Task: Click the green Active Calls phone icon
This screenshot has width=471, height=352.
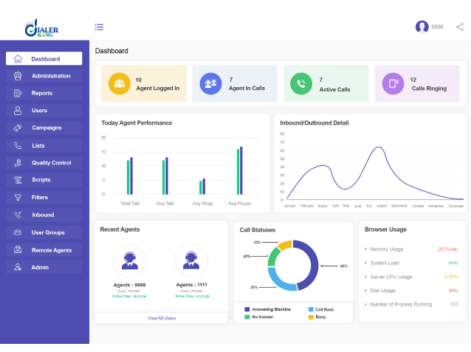Action: pos(301,83)
